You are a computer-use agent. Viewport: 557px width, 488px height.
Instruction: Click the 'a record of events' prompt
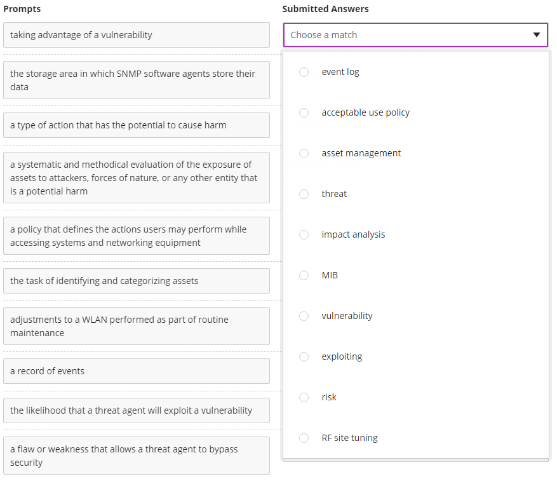(x=137, y=371)
